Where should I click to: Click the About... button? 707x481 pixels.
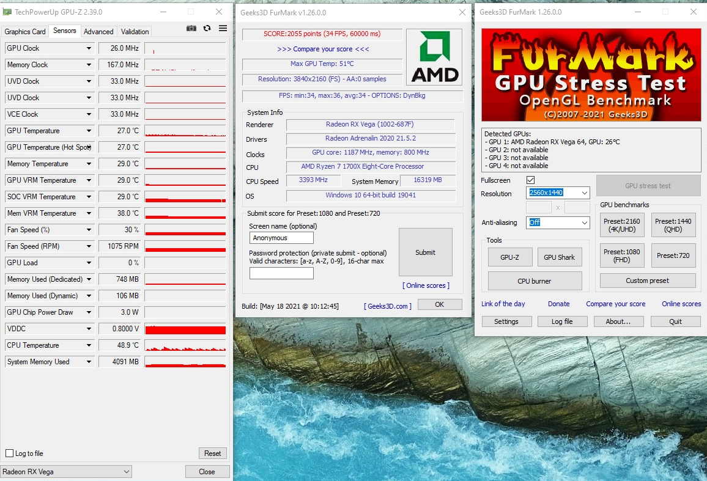tap(618, 321)
